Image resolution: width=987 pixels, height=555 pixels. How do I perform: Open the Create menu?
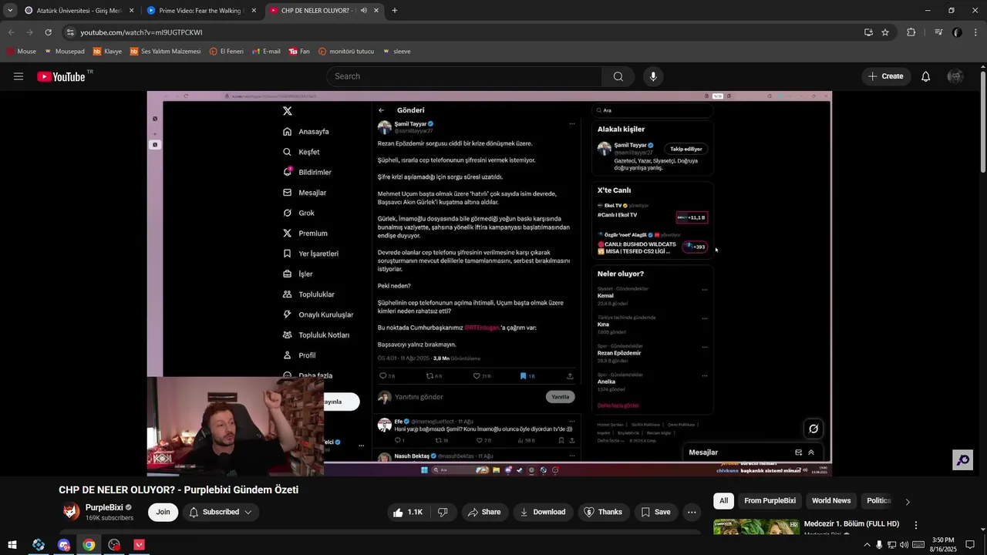[885, 76]
